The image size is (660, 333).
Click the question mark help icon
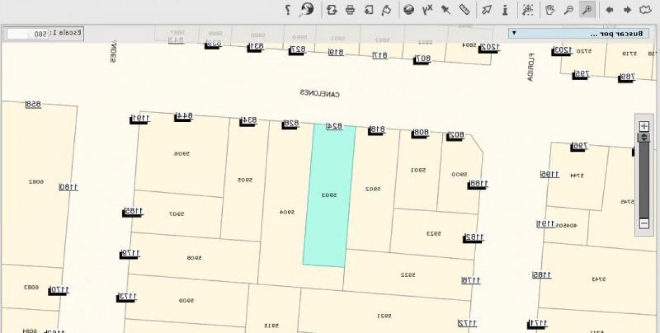(x=288, y=10)
